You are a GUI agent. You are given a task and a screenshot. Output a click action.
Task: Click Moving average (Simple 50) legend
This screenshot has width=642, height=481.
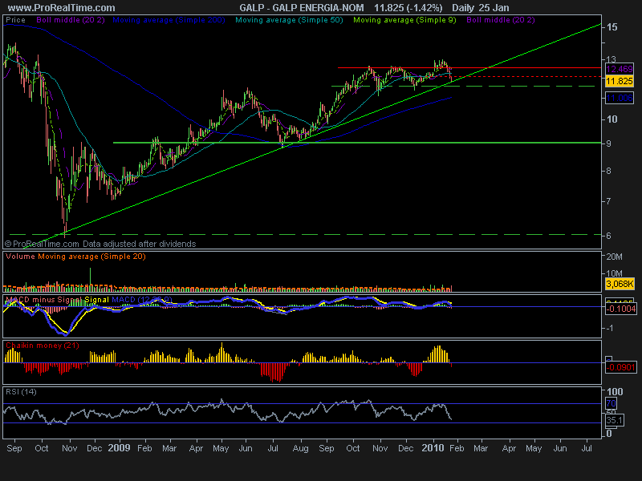point(289,20)
